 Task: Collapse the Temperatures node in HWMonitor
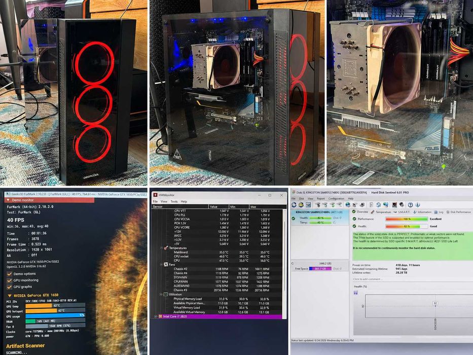coord(161,248)
